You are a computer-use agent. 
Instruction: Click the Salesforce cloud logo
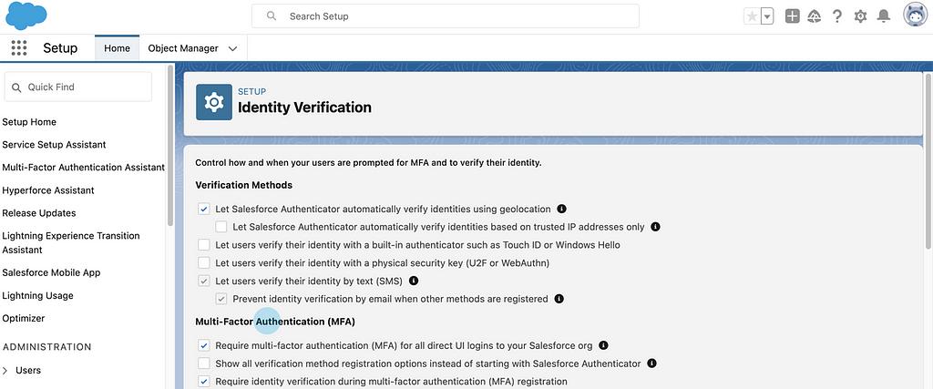coord(26,15)
